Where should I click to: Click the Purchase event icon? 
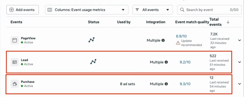coord(14,84)
